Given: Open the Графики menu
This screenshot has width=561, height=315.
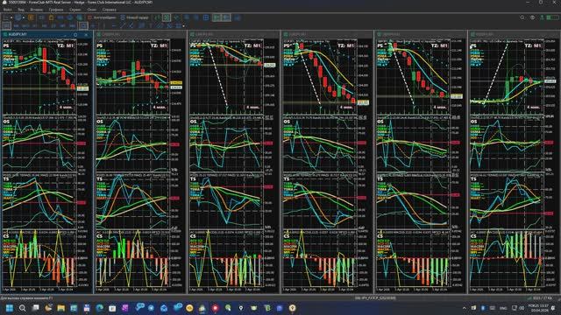Looking at the screenshot, I should point(56,10).
